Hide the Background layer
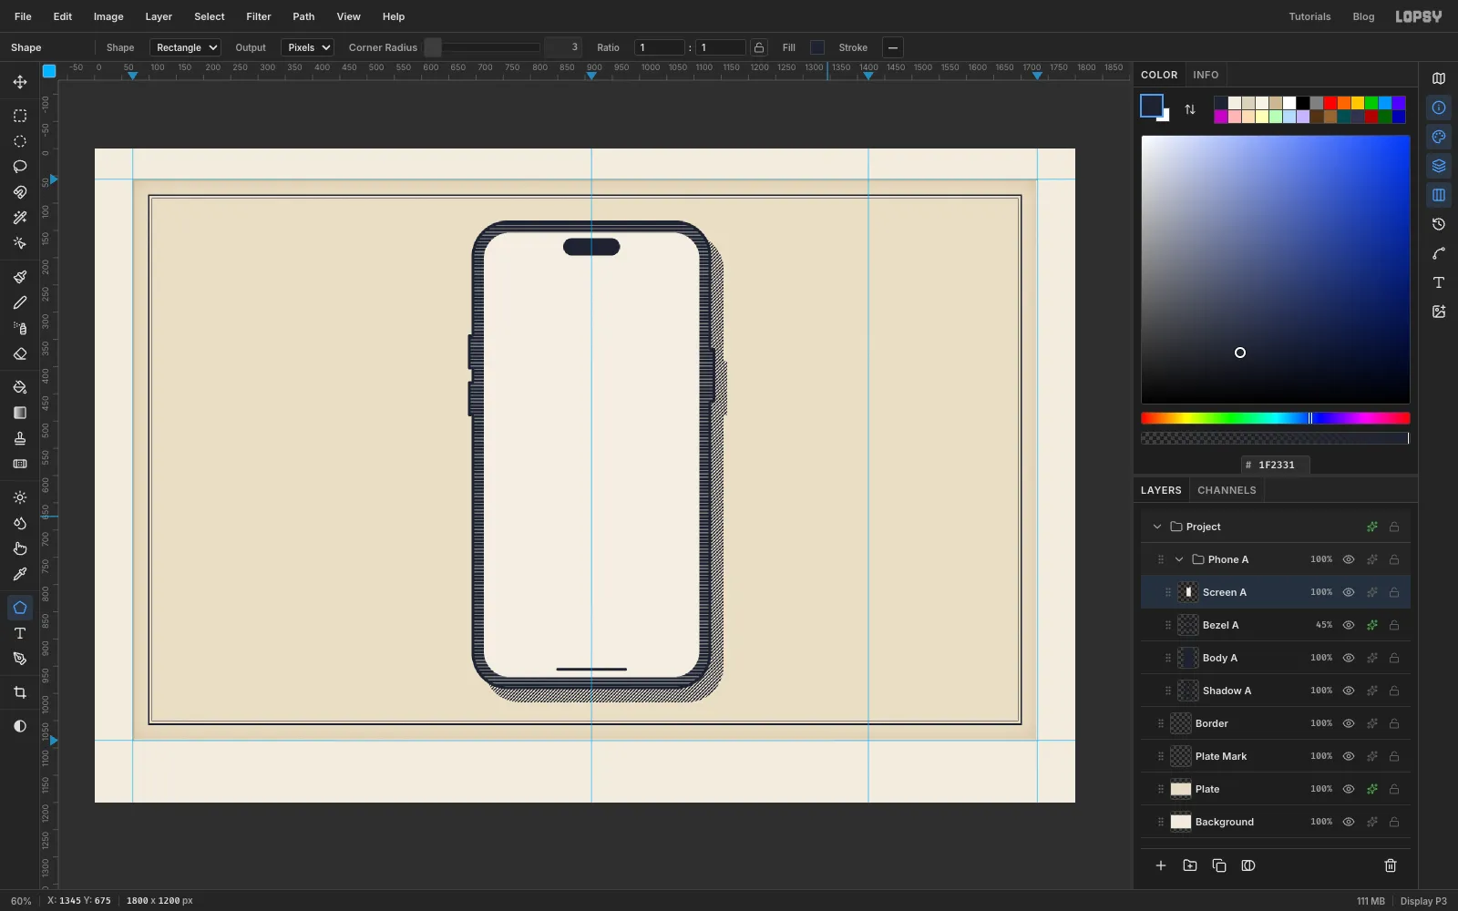The image size is (1458, 911). [1349, 822]
